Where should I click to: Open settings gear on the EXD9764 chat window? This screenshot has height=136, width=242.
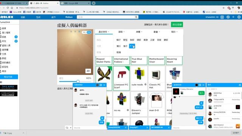tap(101, 85)
